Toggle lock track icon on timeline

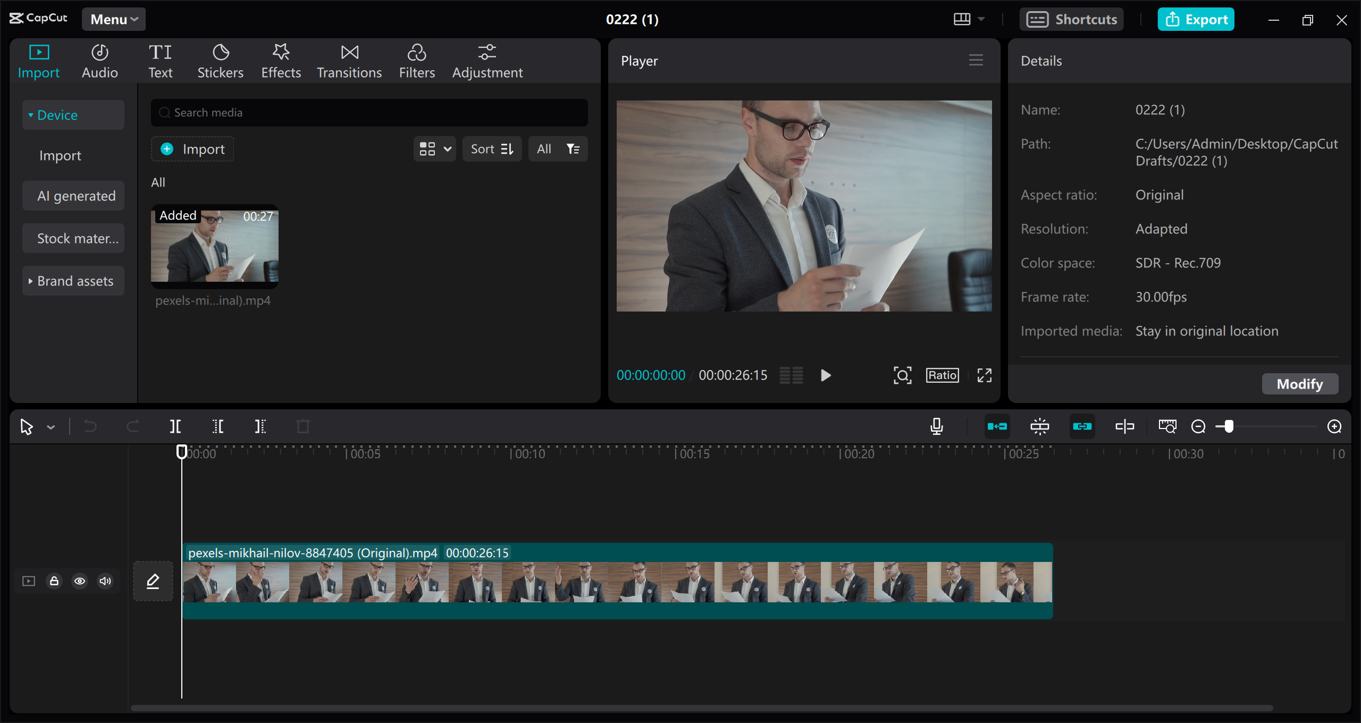(x=54, y=581)
